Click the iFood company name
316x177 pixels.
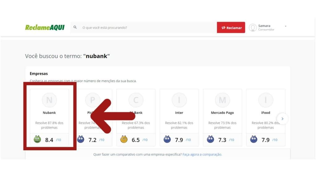(266, 112)
